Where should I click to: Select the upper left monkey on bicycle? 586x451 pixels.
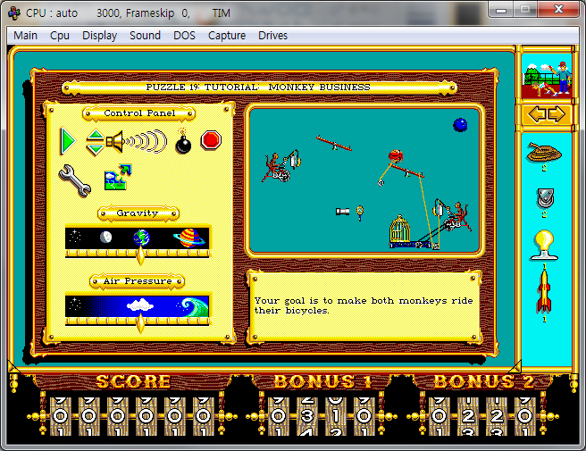click(278, 168)
